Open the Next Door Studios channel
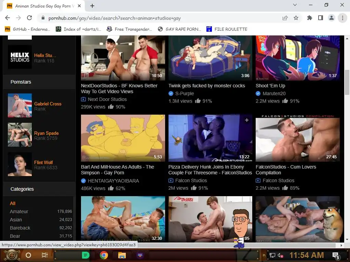 pyautogui.click(x=107, y=99)
